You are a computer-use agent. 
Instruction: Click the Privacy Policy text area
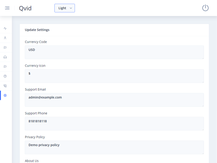tap(114, 147)
